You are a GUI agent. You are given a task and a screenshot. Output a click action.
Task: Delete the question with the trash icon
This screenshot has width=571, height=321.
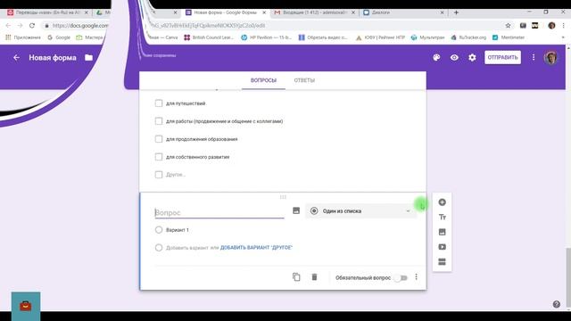(x=314, y=277)
